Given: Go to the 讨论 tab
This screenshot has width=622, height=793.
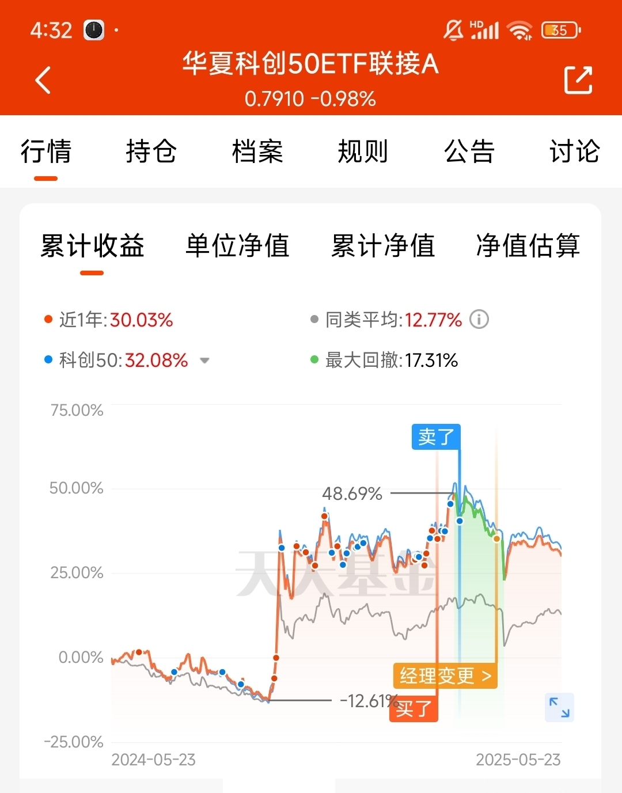Looking at the screenshot, I should (574, 151).
